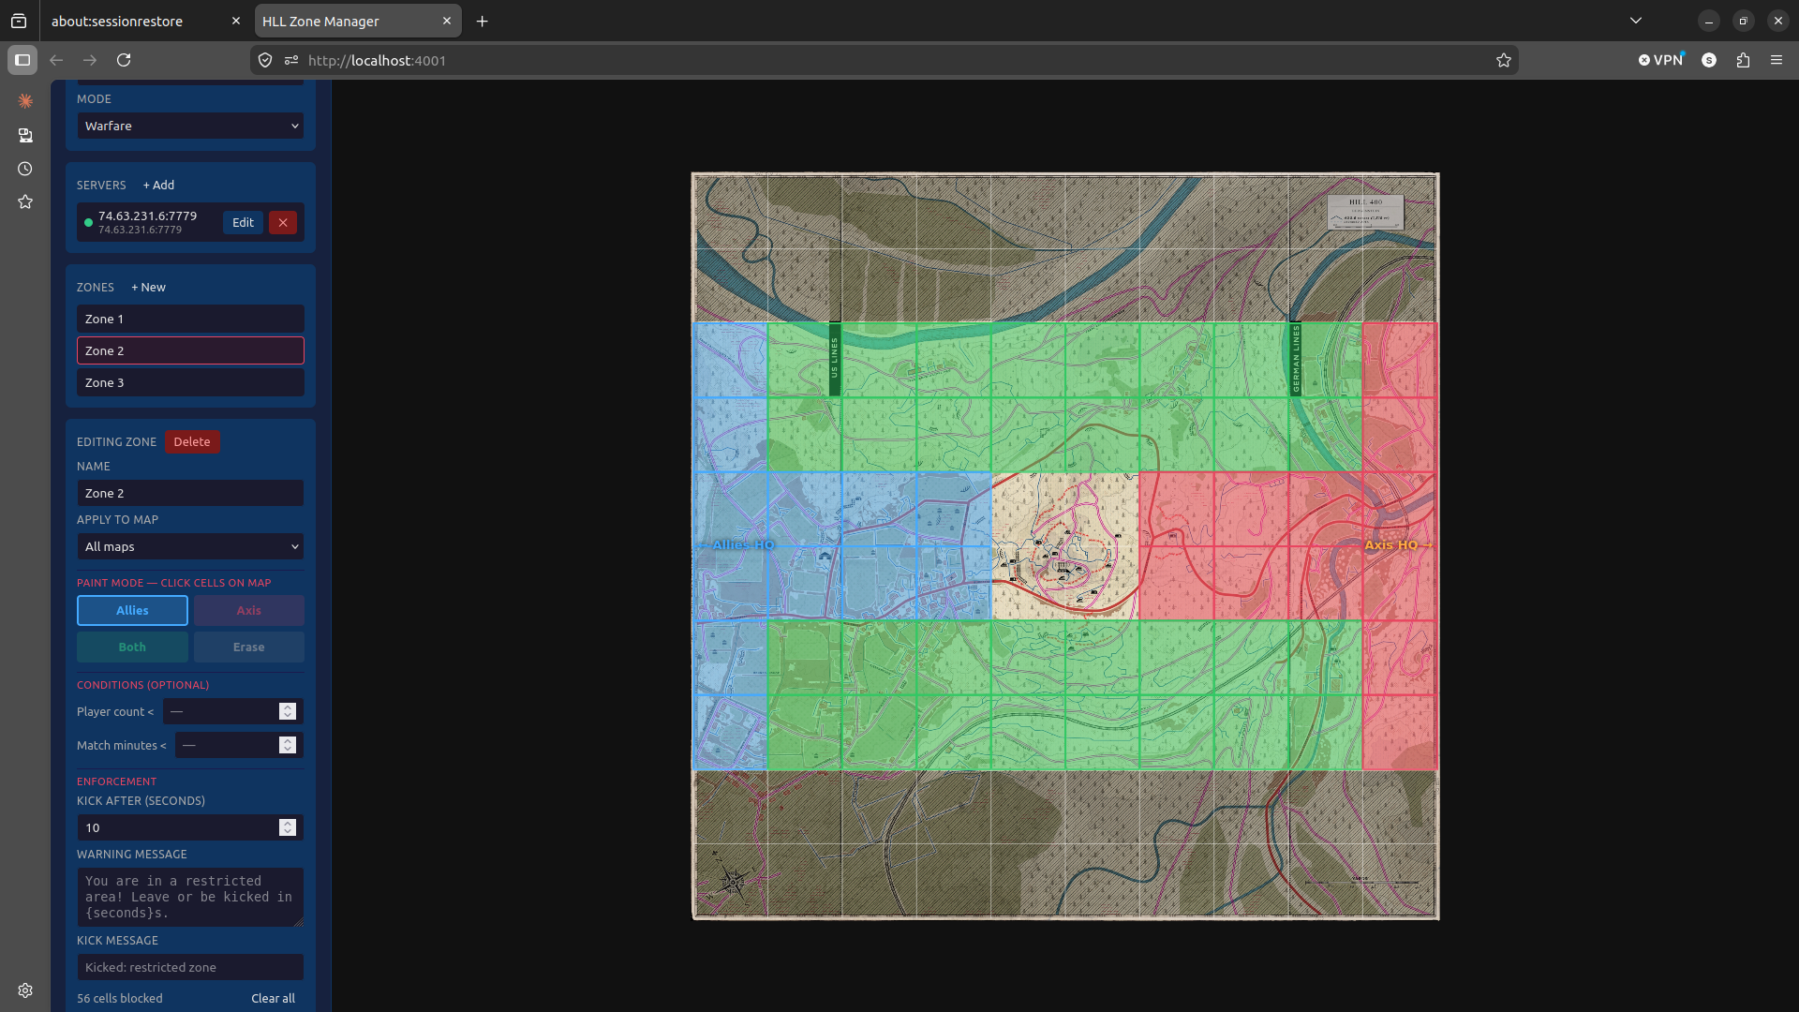Increment Match minutes stepper
Screen dimensions: 1799x1012
pyautogui.click(x=288, y=740)
